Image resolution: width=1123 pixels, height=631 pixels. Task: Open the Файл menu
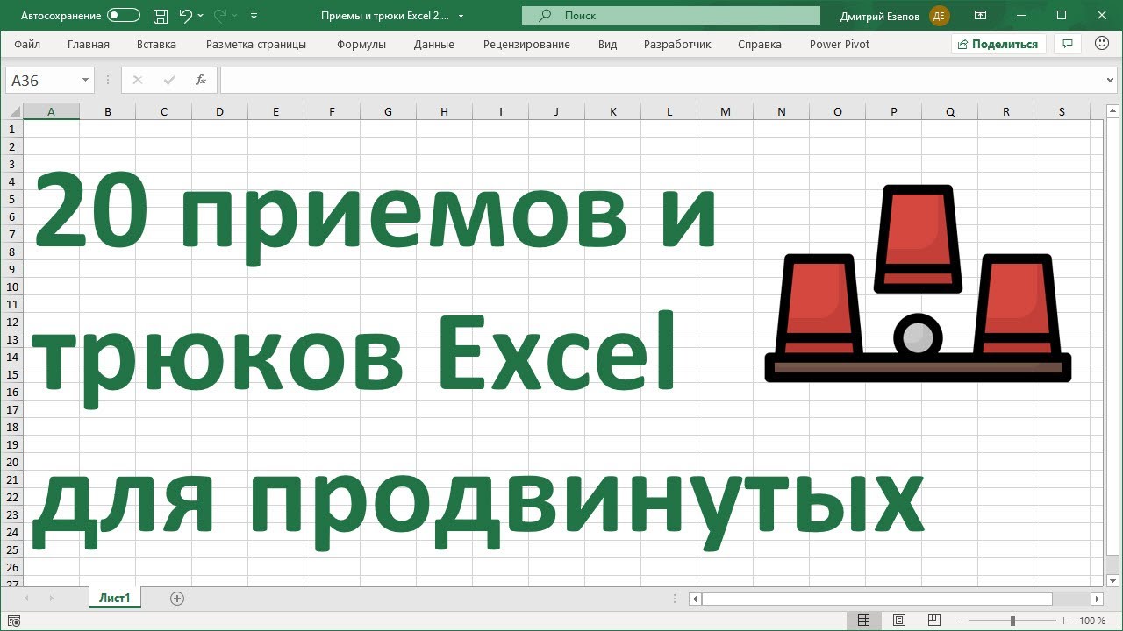[27, 44]
